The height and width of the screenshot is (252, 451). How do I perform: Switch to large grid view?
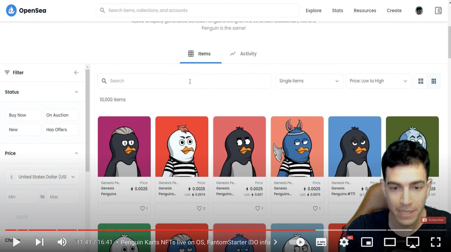(421, 81)
